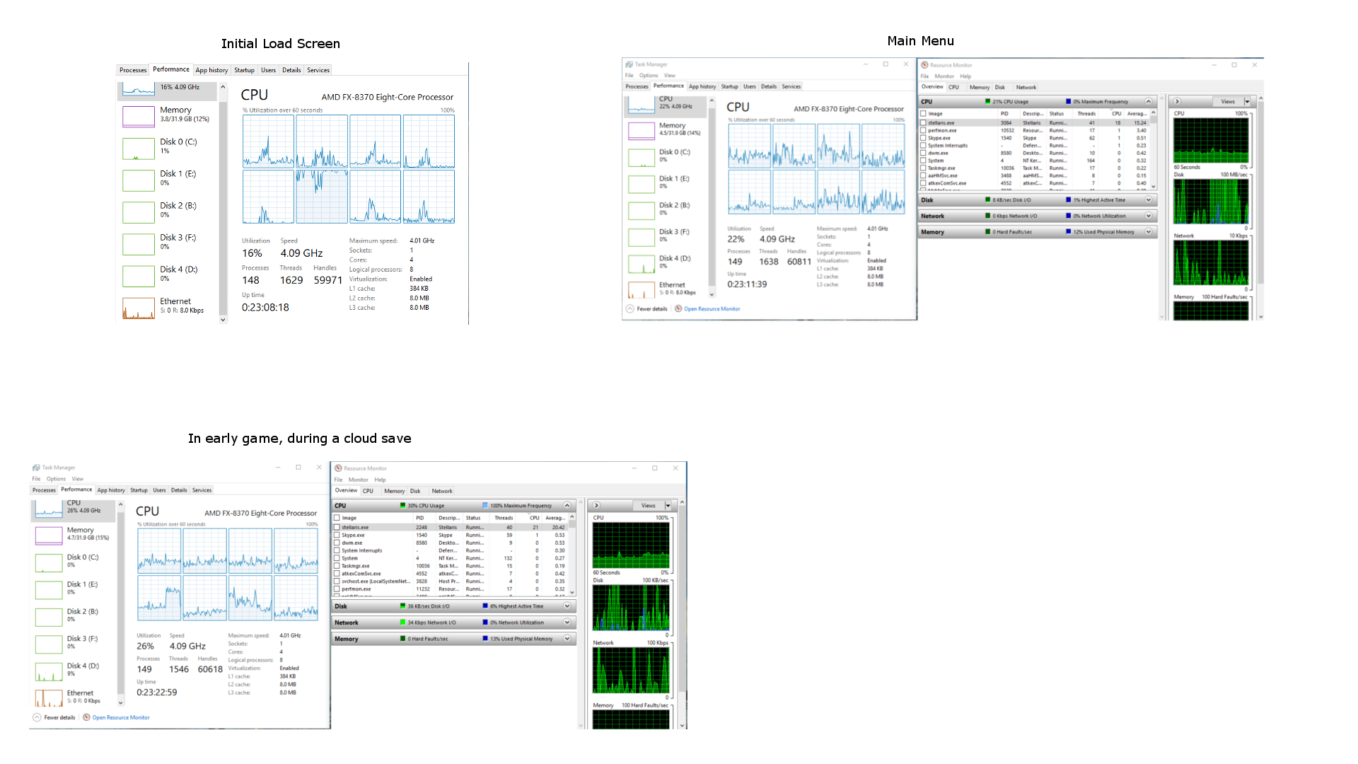Click Average CPU column header in Main Menu process list

pos(1136,113)
